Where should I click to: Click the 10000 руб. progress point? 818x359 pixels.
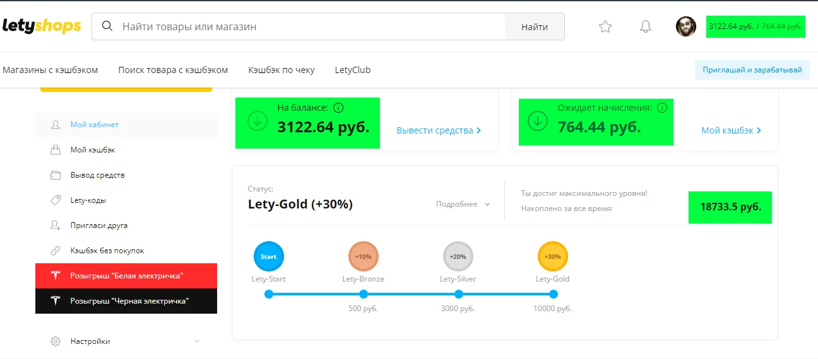coord(553,294)
